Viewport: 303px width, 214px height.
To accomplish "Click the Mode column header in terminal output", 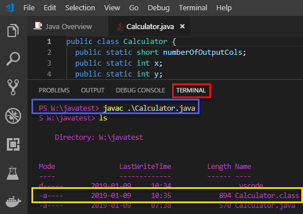I will pyautogui.click(x=47, y=166).
